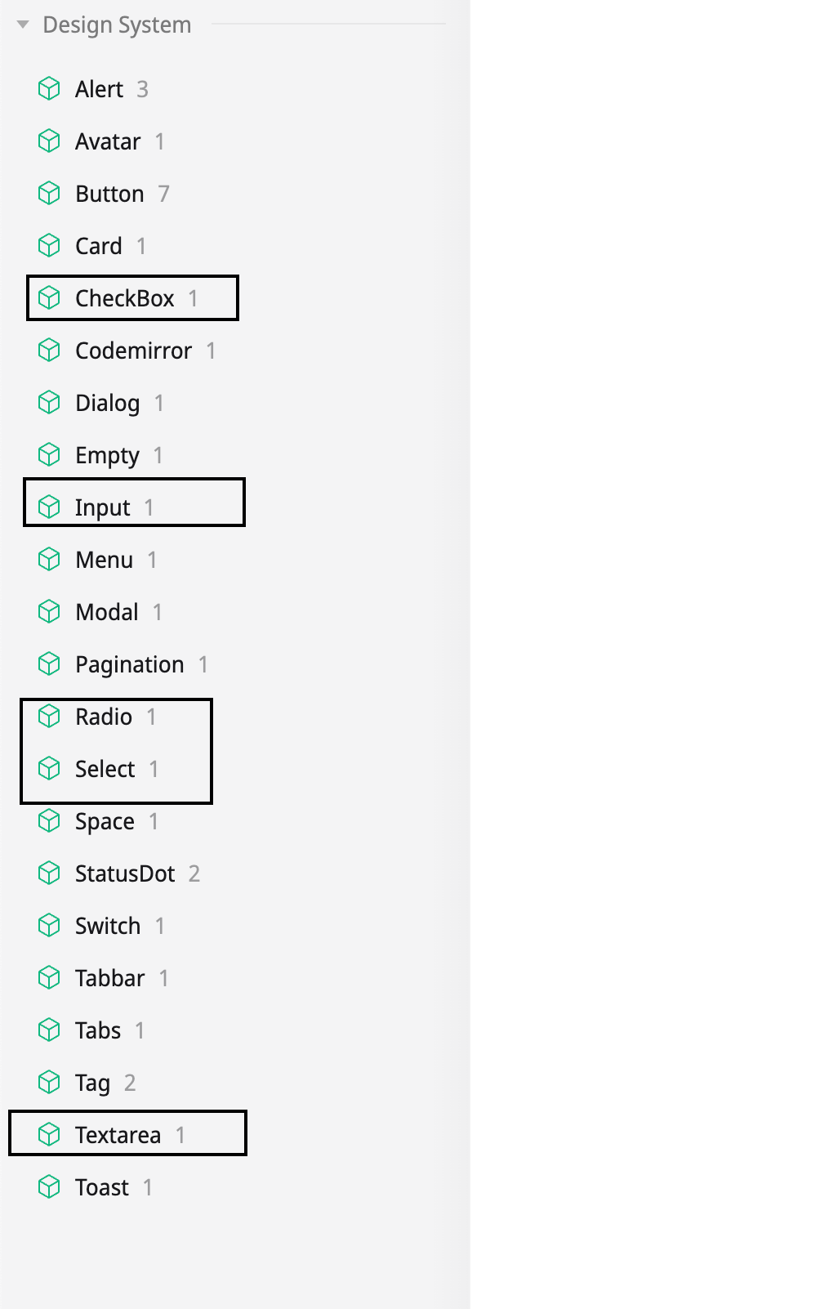The image size is (833, 1309).
Task: Click the Tag count badge showing 2
Action: click(131, 1082)
